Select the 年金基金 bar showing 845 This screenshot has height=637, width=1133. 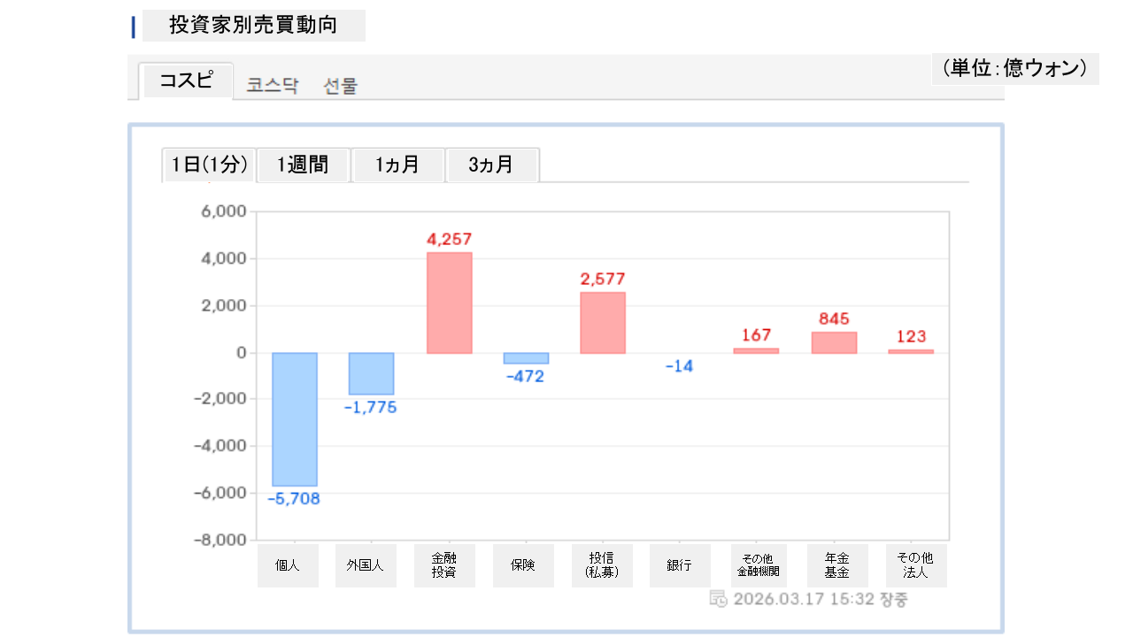pos(834,342)
